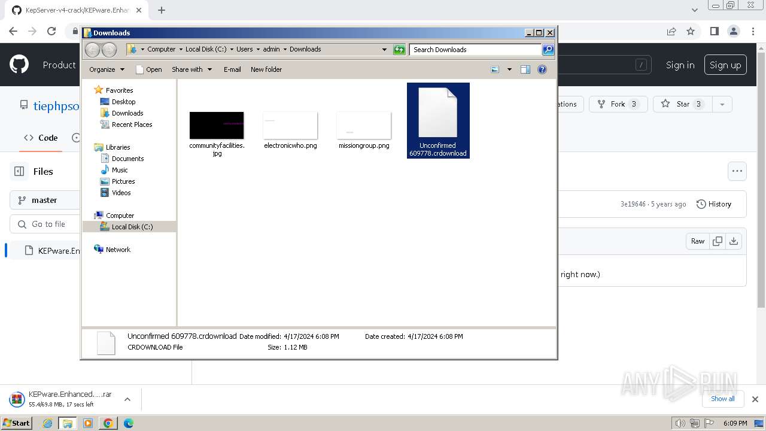Image resolution: width=766 pixels, height=431 pixels.
Task: Open address bar history dropdown arrow
Action: click(x=384, y=50)
